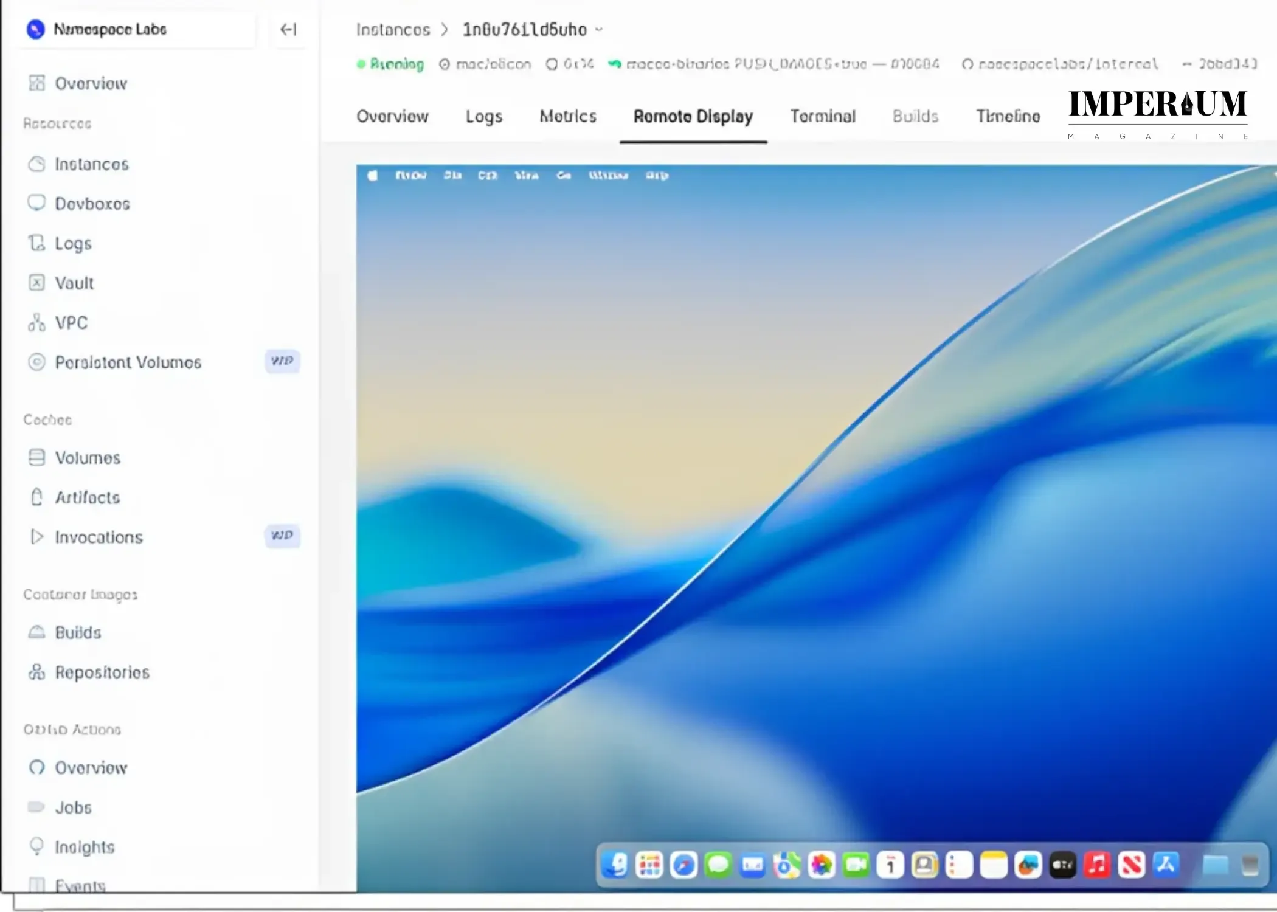The image size is (1277, 912).
Task: Open Messages from the remote Dock
Action: pos(718,865)
